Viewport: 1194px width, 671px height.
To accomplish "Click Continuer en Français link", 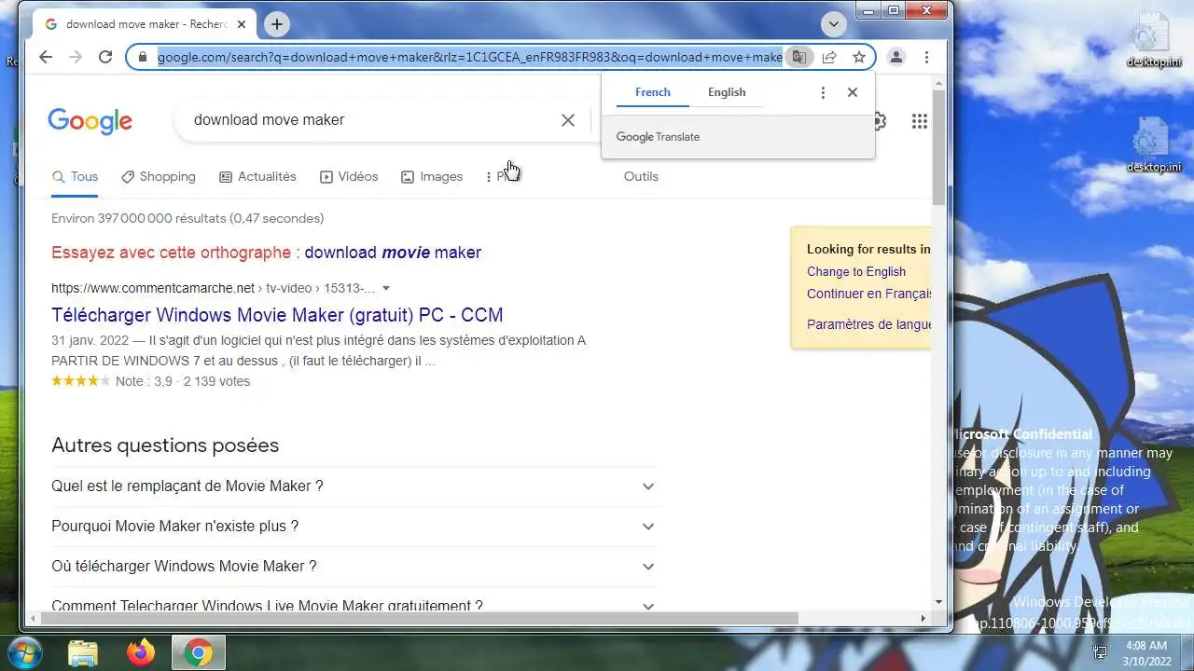I will 868,294.
